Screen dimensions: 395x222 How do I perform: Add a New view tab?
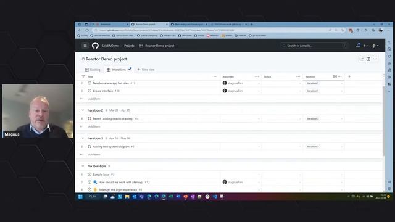[x=146, y=70]
